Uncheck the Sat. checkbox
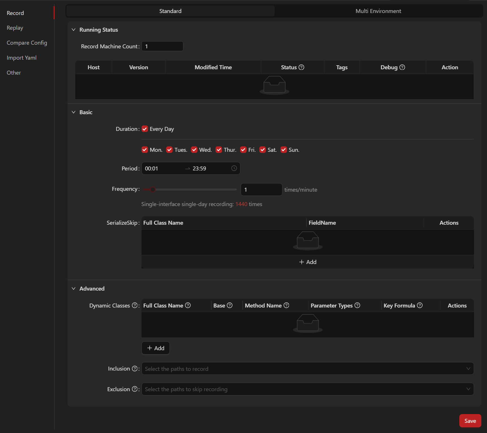This screenshot has width=487, height=433. click(x=263, y=150)
